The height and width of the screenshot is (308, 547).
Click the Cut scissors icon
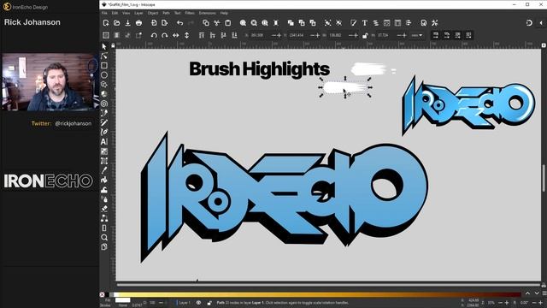[x=216, y=23]
